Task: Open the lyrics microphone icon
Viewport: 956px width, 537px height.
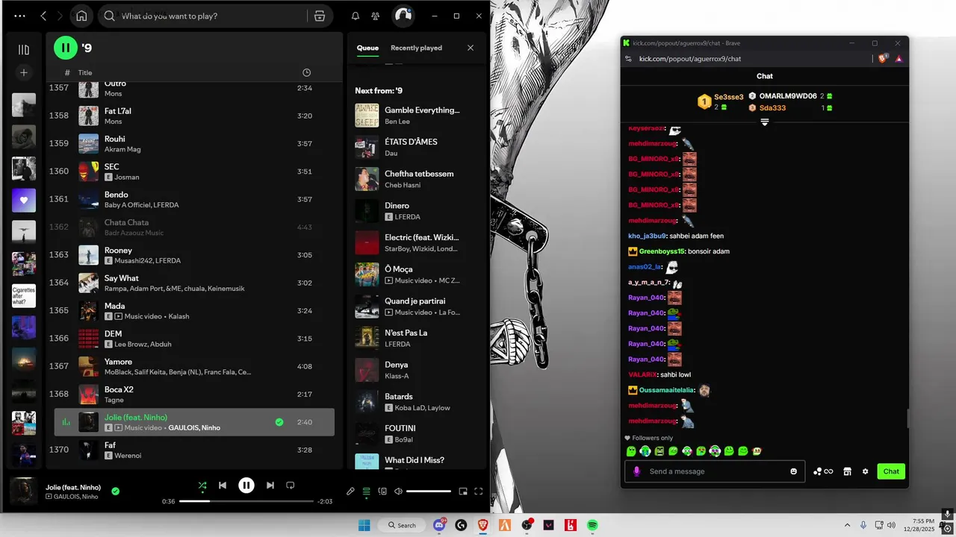Action: click(350, 492)
